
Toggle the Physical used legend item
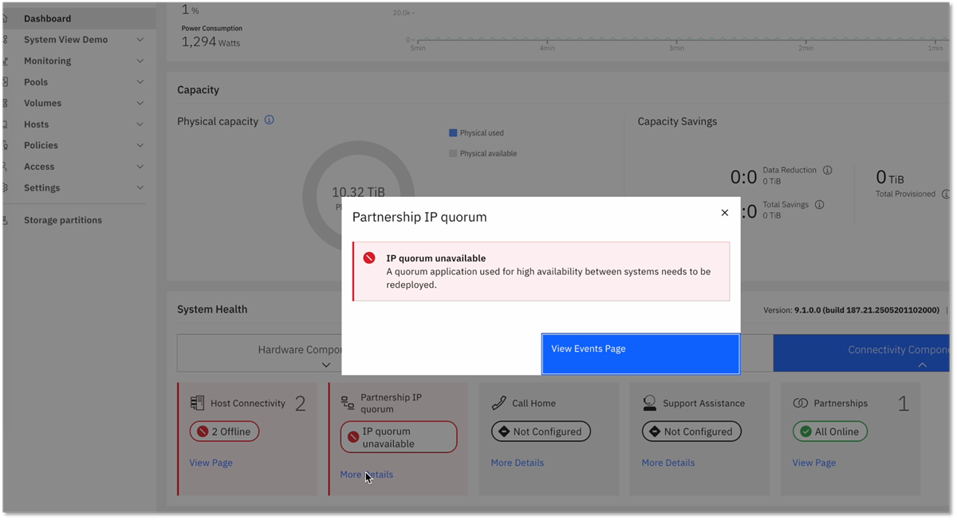click(x=476, y=132)
